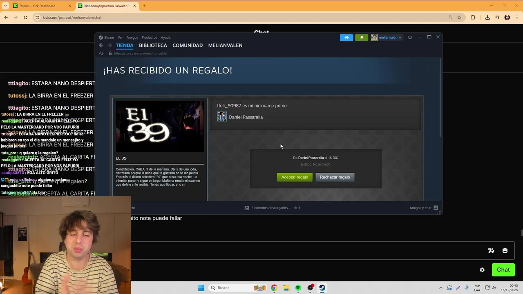The height and width of the screenshot is (294, 523).
Task: Click the green Chat send button
Action: (x=503, y=270)
